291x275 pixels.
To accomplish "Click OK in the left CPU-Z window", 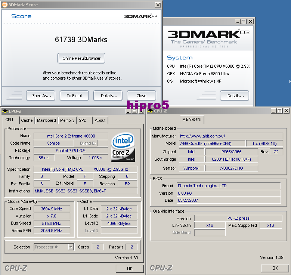I will coord(129,268).
